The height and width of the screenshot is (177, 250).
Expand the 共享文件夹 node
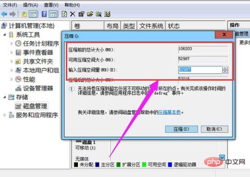point(12,61)
